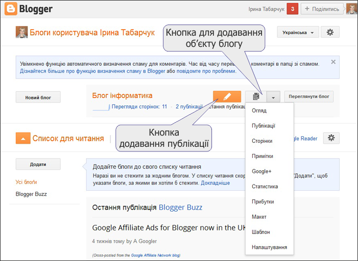Click the Blogger logo icon

[11, 9]
